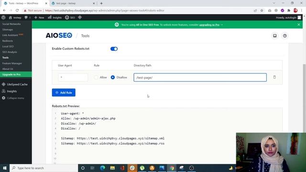Launch Microsoft Edge from the taskbar

[102, 168]
